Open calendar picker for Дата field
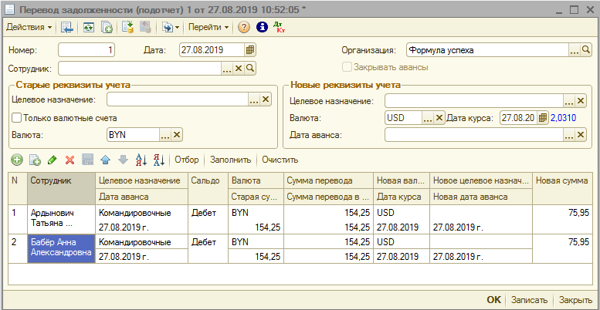The image size is (600, 310). tap(249, 50)
